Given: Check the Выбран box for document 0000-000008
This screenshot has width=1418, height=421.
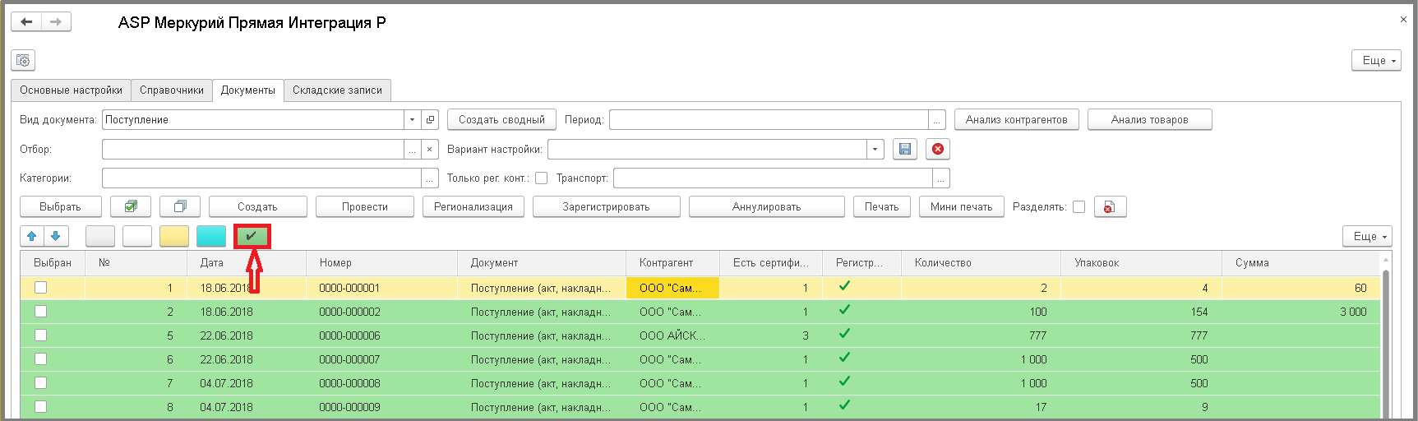Looking at the screenshot, I should coord(40,382).
